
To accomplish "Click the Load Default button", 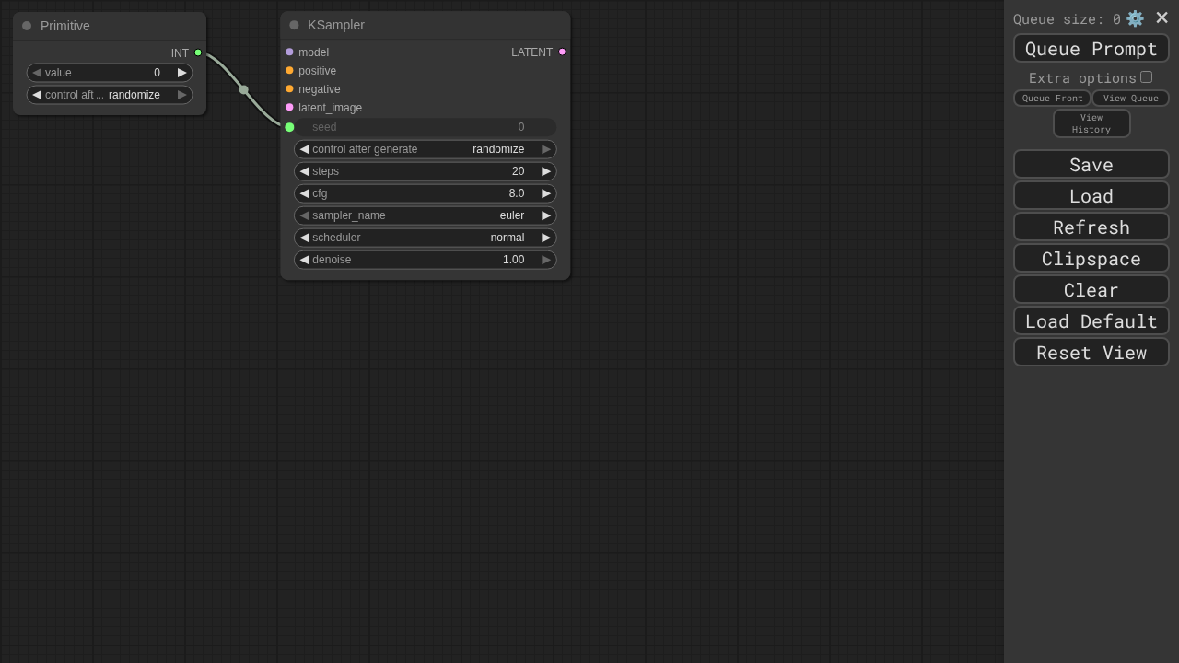I will [1091, 321].
